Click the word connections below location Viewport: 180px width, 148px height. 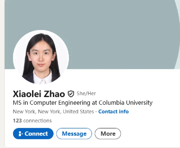coord(37,121)
